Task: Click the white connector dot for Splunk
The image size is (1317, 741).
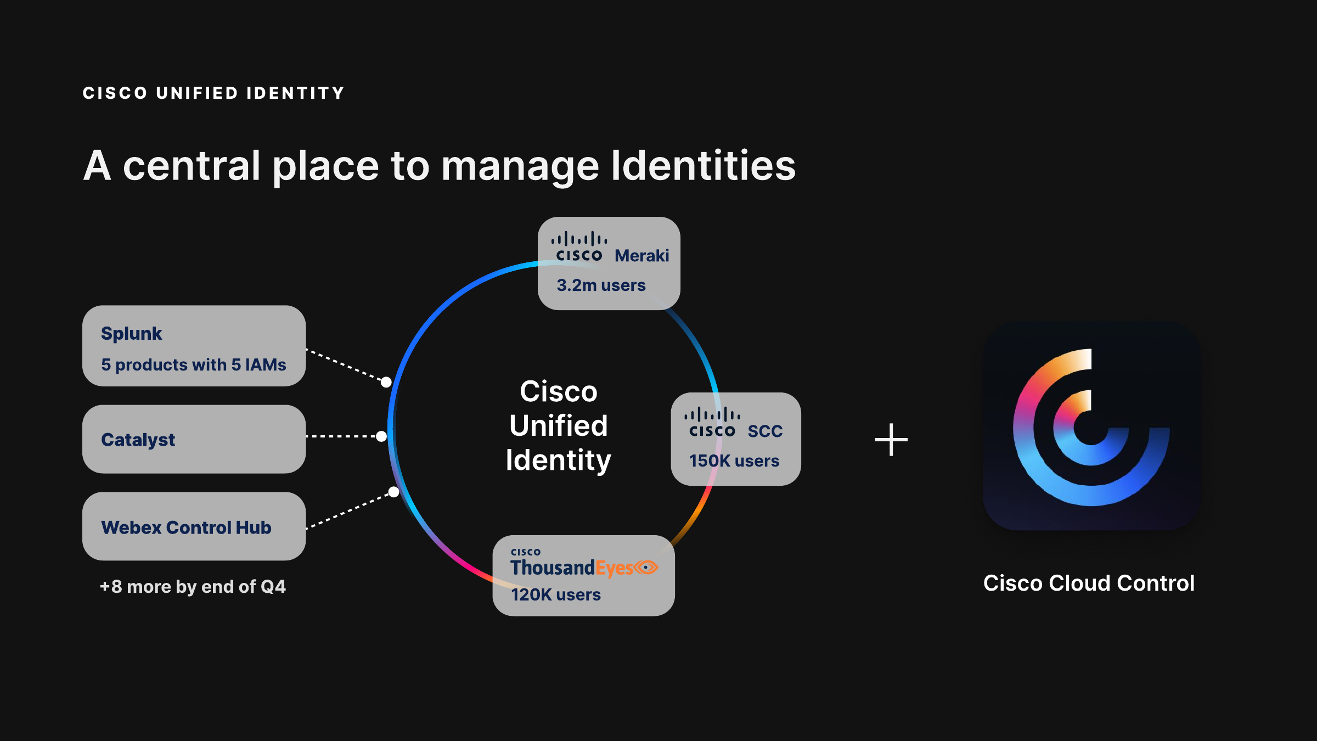Action: [x=386, y=382]
